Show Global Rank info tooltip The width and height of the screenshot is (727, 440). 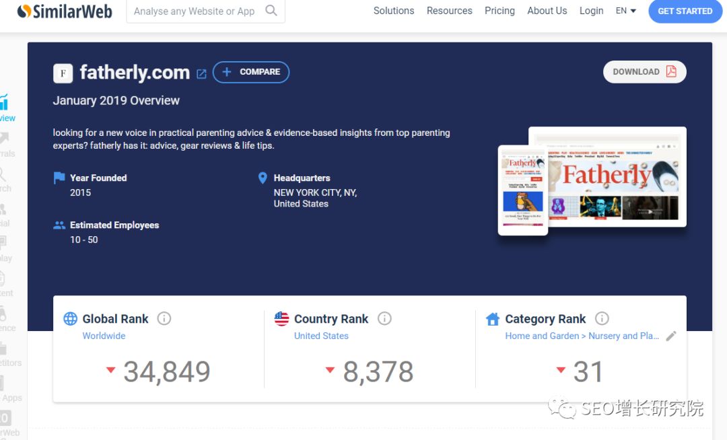[x=164, y=319]
